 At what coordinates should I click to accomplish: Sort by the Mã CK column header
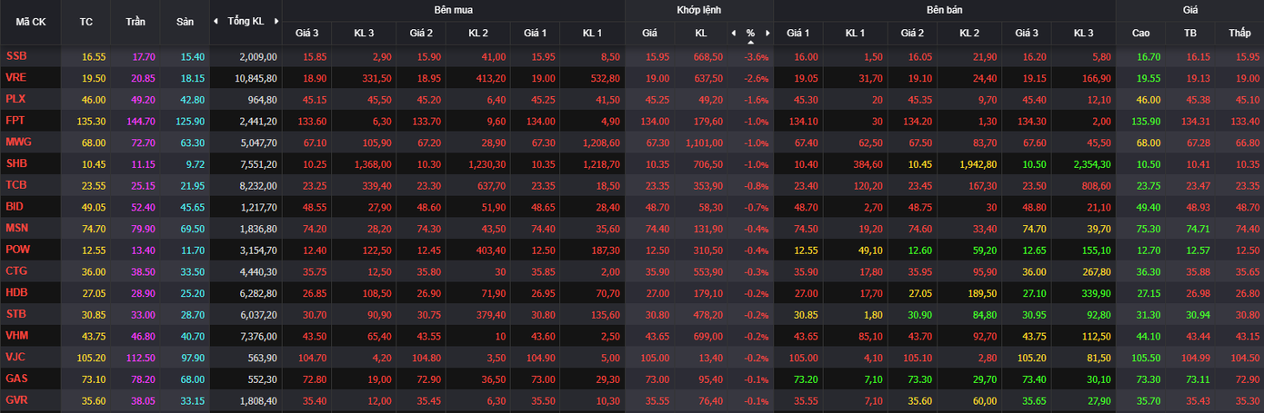pyautogui.click(x=30, y=21)
